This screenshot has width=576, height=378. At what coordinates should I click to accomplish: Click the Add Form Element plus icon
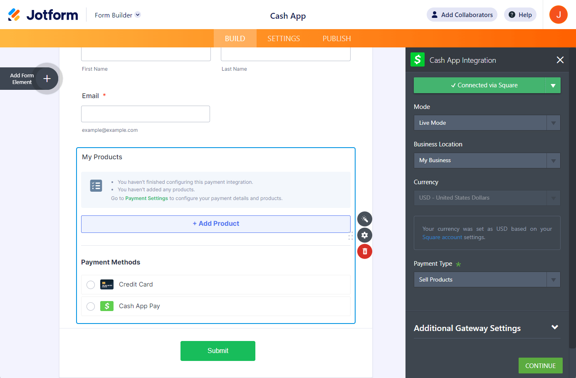(47, 79)
